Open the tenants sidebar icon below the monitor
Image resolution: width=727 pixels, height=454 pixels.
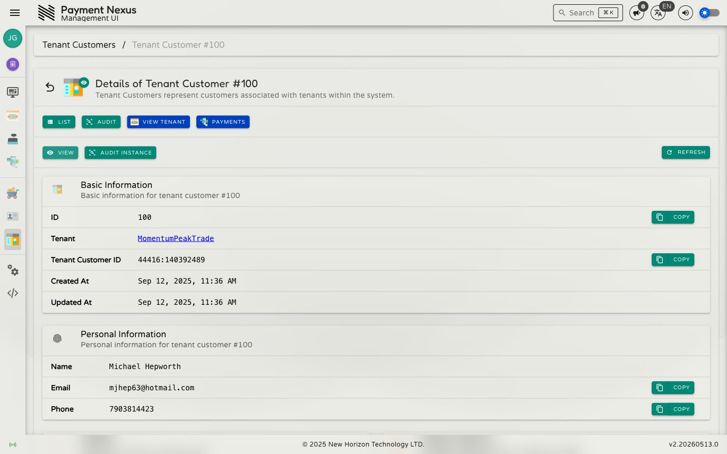click(x=13, y=116)
